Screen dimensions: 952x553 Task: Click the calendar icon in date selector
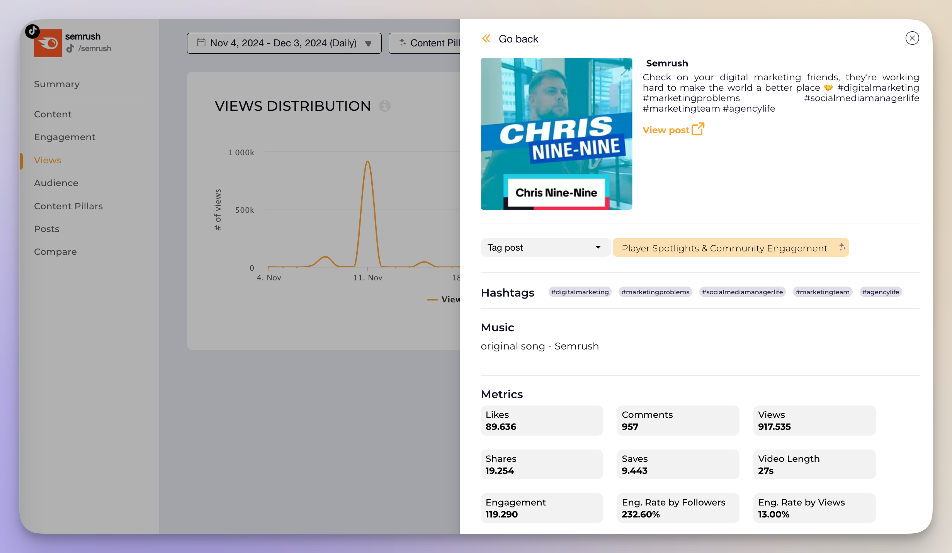click(201, 42)
